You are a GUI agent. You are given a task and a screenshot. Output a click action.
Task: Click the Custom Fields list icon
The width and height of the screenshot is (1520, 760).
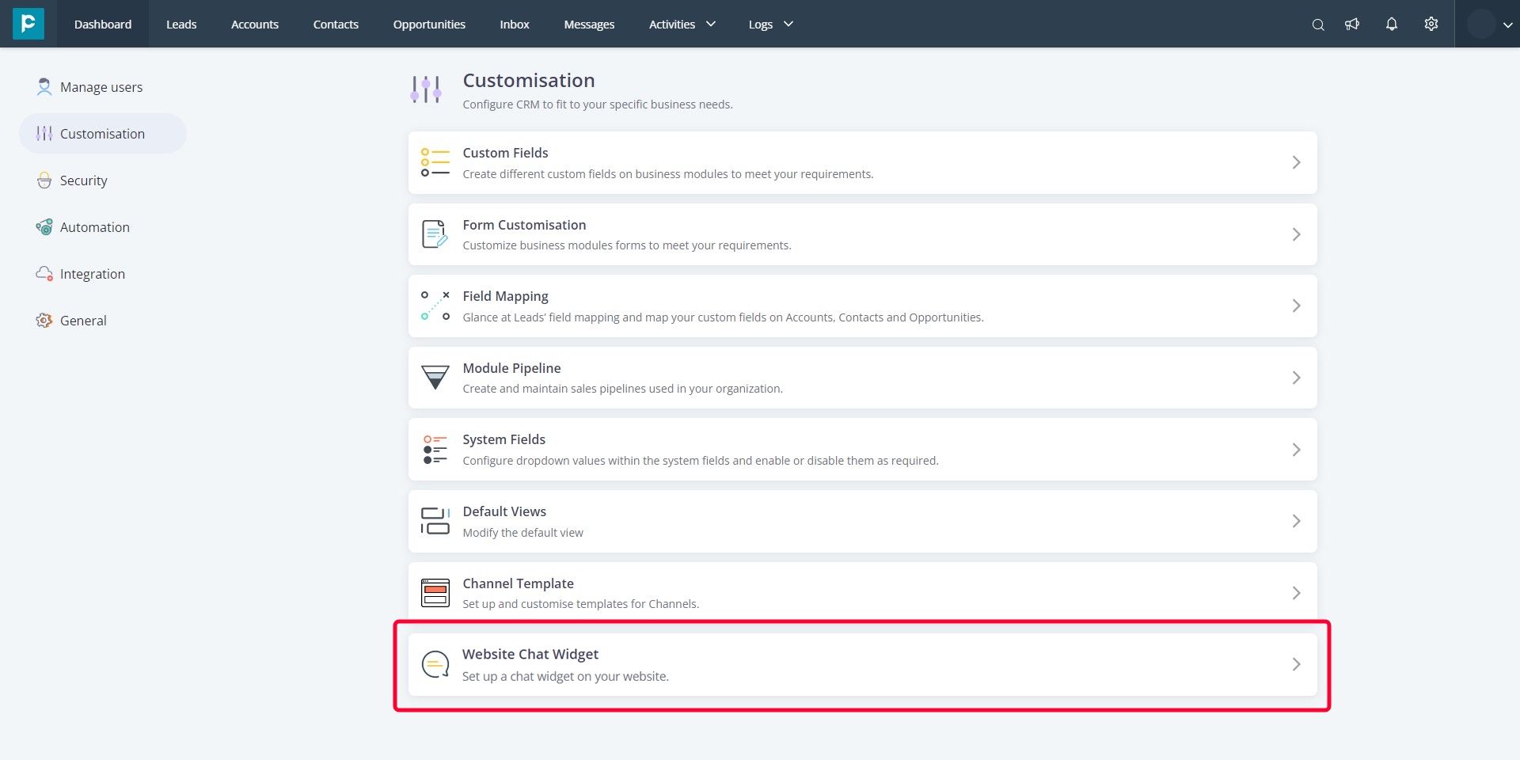(x=435, y=162)
